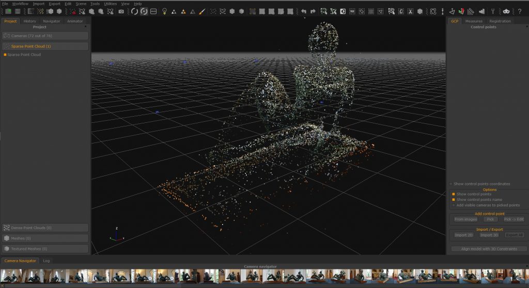Expand the Textured Meshes (0) section
Screen dimensions: 529x288
[45, 249]
